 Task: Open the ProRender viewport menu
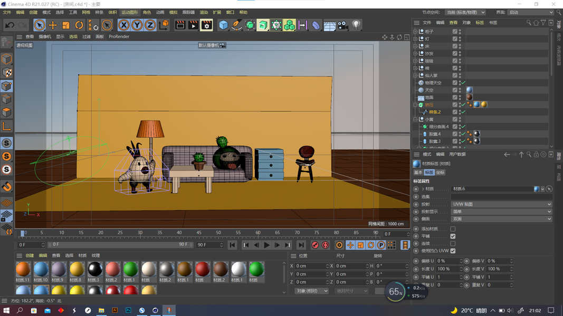[119, 36]
